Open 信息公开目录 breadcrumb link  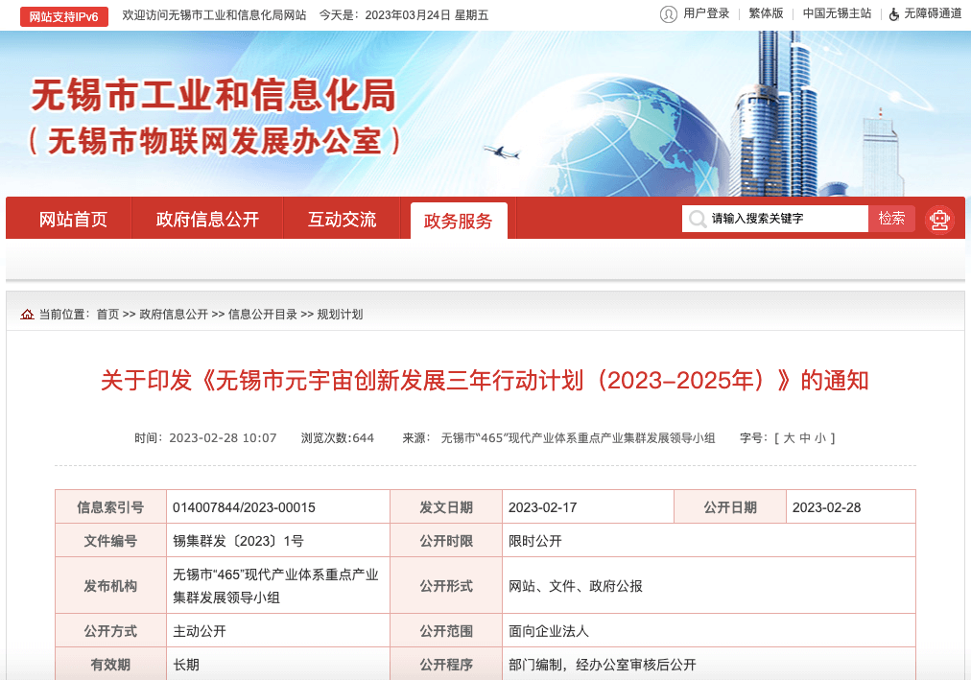pos(262,315)
